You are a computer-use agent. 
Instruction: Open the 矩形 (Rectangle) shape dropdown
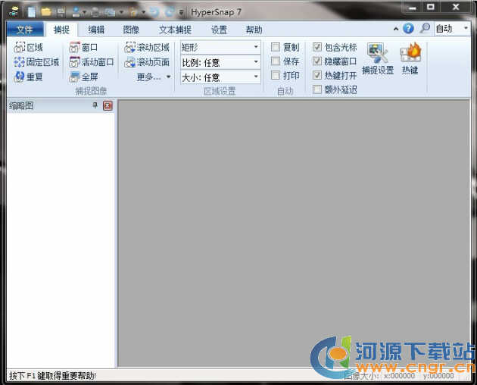256,47
